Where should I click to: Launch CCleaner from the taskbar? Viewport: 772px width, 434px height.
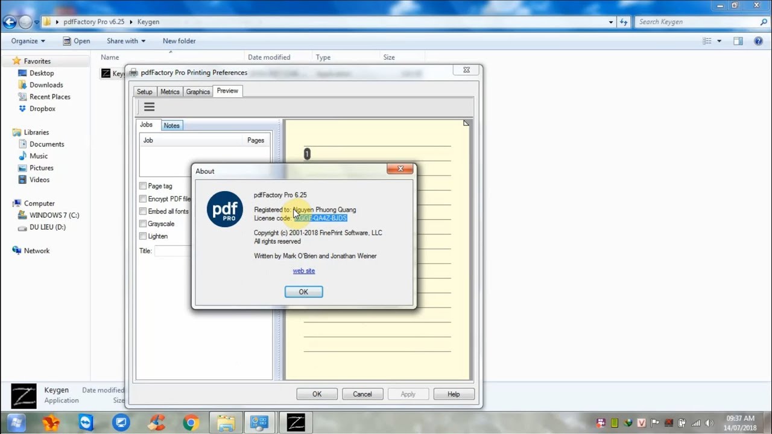coord(157,423)
